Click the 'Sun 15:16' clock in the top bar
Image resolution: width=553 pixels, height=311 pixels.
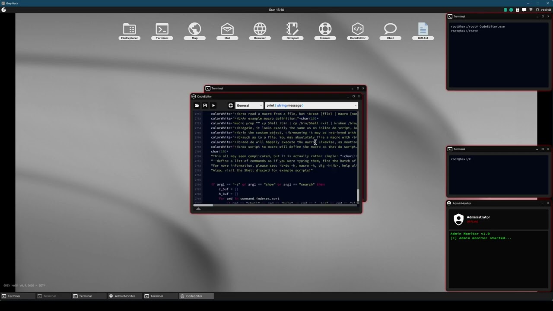(276, 10)
